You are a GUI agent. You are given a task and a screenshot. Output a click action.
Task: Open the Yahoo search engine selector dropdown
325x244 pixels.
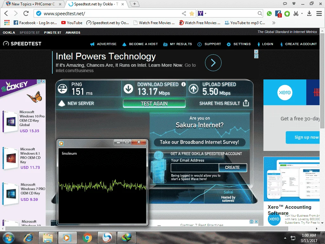[x=202, y=13]
